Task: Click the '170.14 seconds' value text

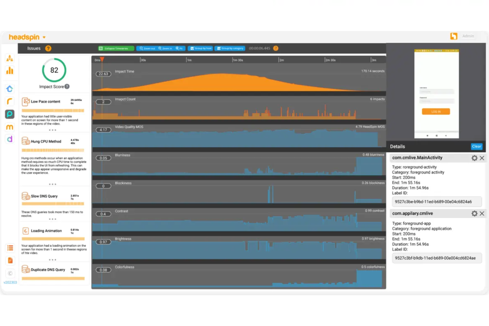Action: (x=373, y=71)
